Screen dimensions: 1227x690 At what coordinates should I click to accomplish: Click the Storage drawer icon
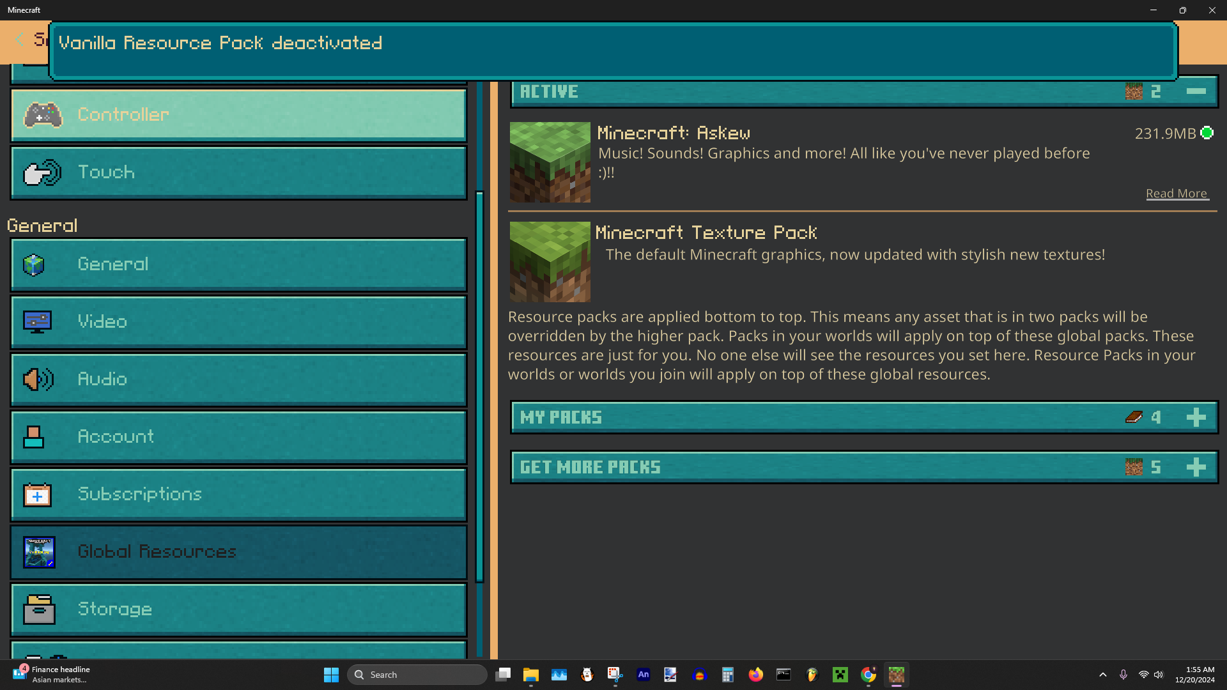pyautogui.click(x=39, y=609)
